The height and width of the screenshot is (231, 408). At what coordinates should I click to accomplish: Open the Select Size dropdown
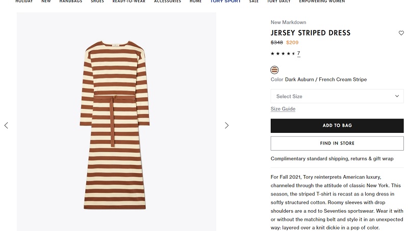pos(337,96)
